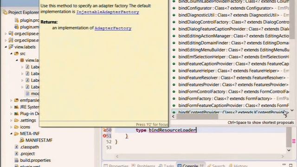Select the bindEmfSelectionHelper proposal

(x=231, y=57)
